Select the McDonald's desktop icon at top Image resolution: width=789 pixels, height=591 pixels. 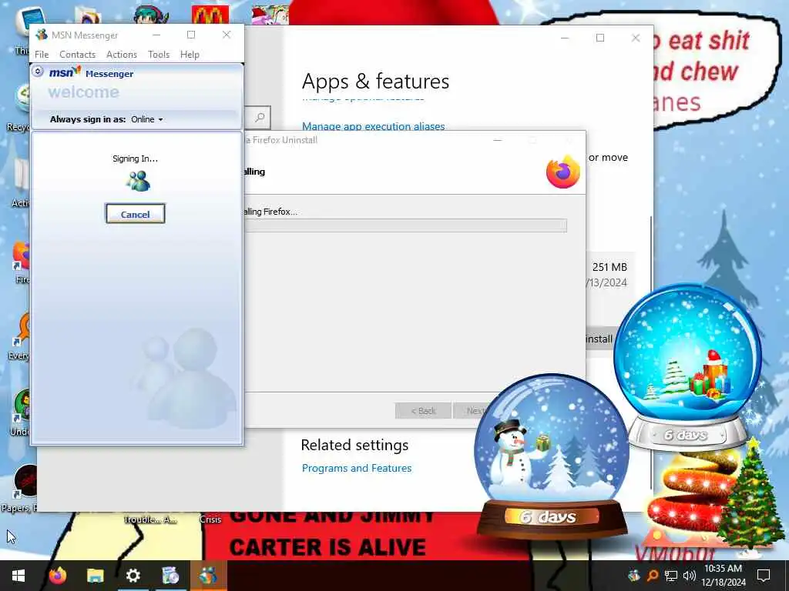(x=210, y=15)
